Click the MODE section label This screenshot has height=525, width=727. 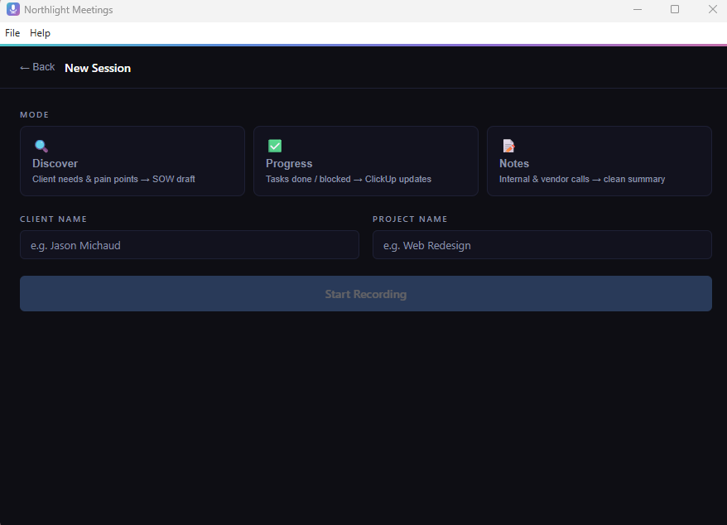pos(34,114)
